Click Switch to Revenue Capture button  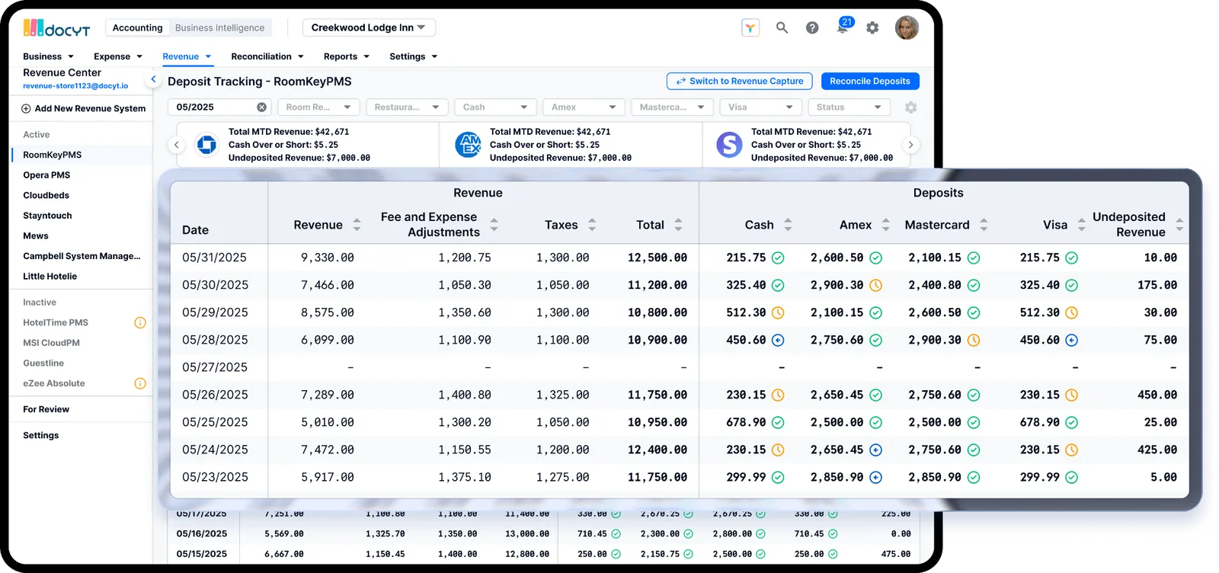[x=739, y=81]
